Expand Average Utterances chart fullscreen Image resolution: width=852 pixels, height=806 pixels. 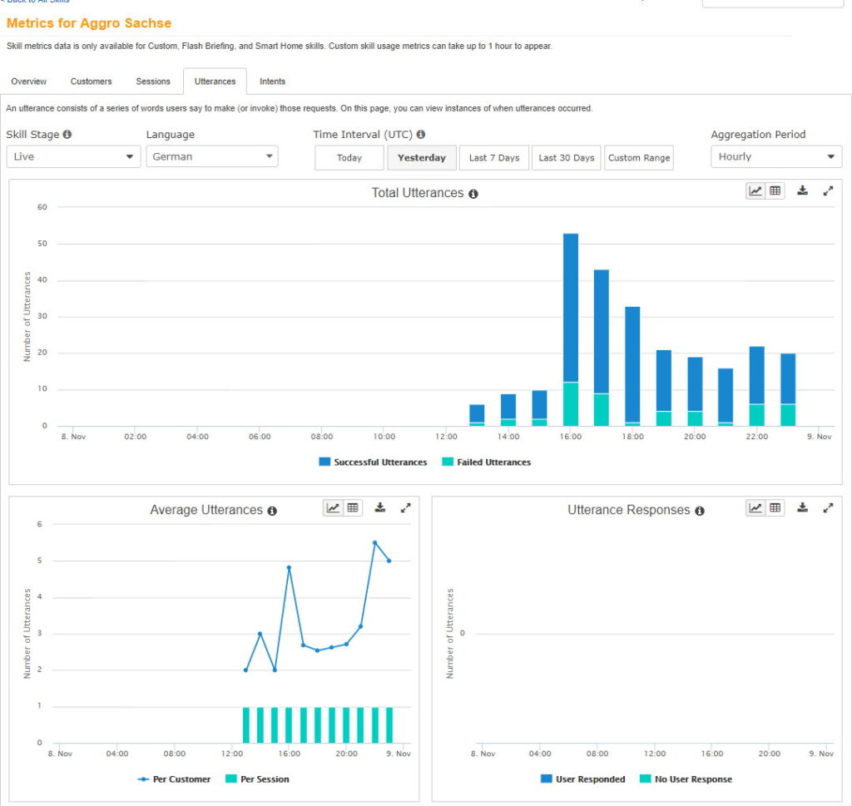click(x=405, y=508)
